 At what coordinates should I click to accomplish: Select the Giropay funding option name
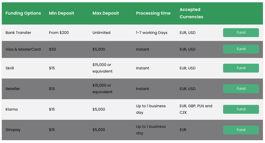tap(13, 130)
